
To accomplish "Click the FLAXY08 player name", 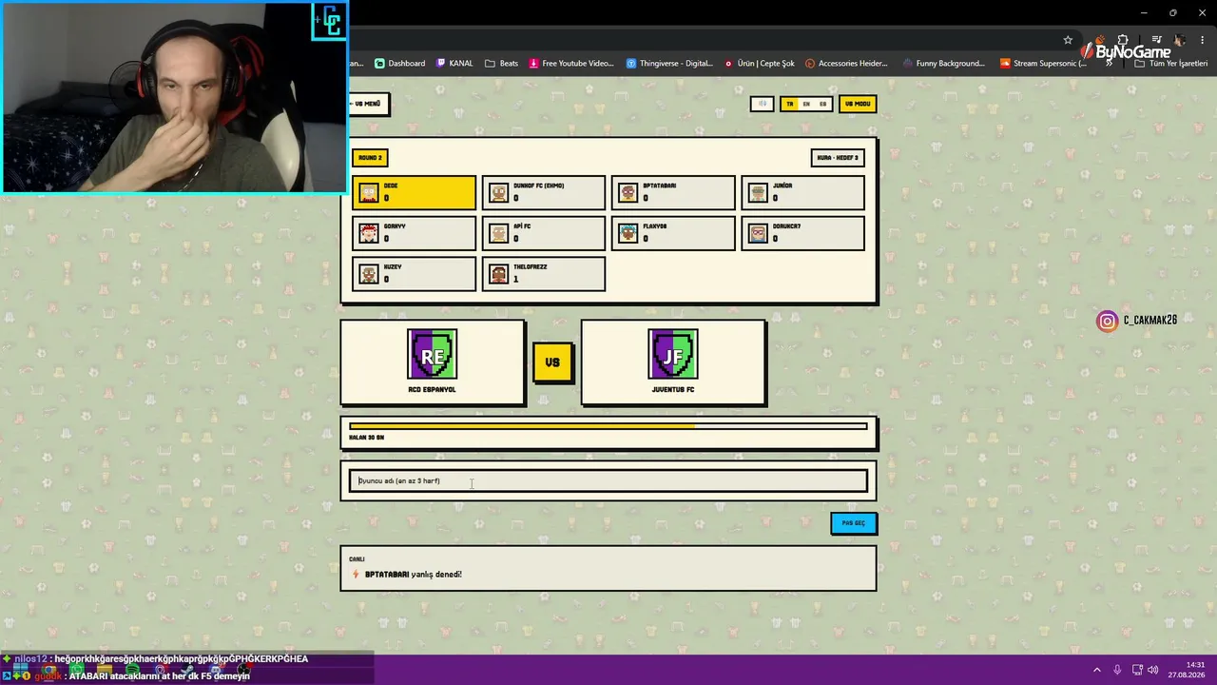I will tap(655, 226).
